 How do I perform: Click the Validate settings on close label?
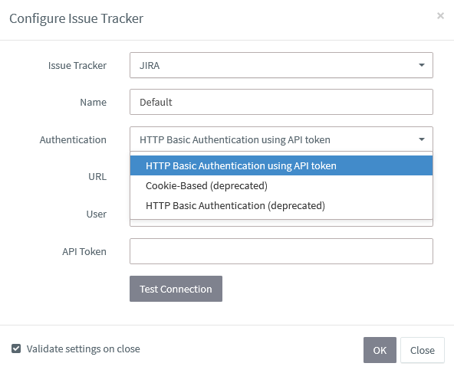point(84,348)
